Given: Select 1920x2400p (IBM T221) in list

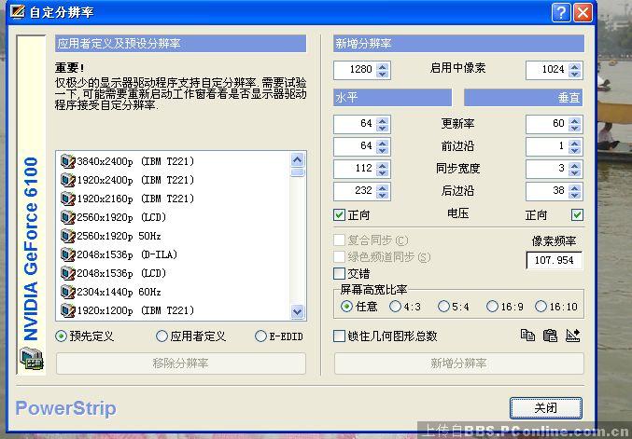Looking at the screenshot, I should [x=135, y=180].
